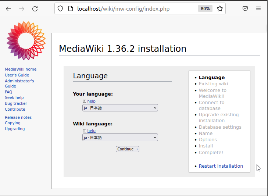Click the Complete! step text
268x196 pixels.
[x=211, y=152]
